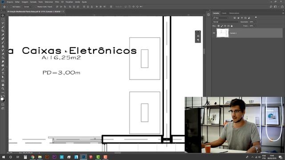Open the workspace switcher icon
Viewport: 285px width, 160px height.
click(x=276, y=7)
